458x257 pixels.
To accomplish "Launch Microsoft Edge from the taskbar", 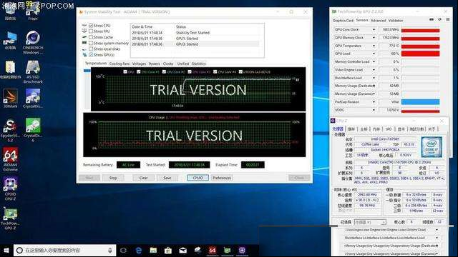I will (x=139, y=251).
